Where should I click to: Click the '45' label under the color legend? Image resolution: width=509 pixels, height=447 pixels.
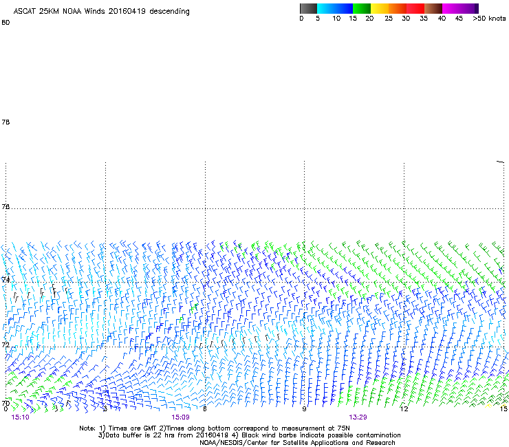tap(459, 19)
